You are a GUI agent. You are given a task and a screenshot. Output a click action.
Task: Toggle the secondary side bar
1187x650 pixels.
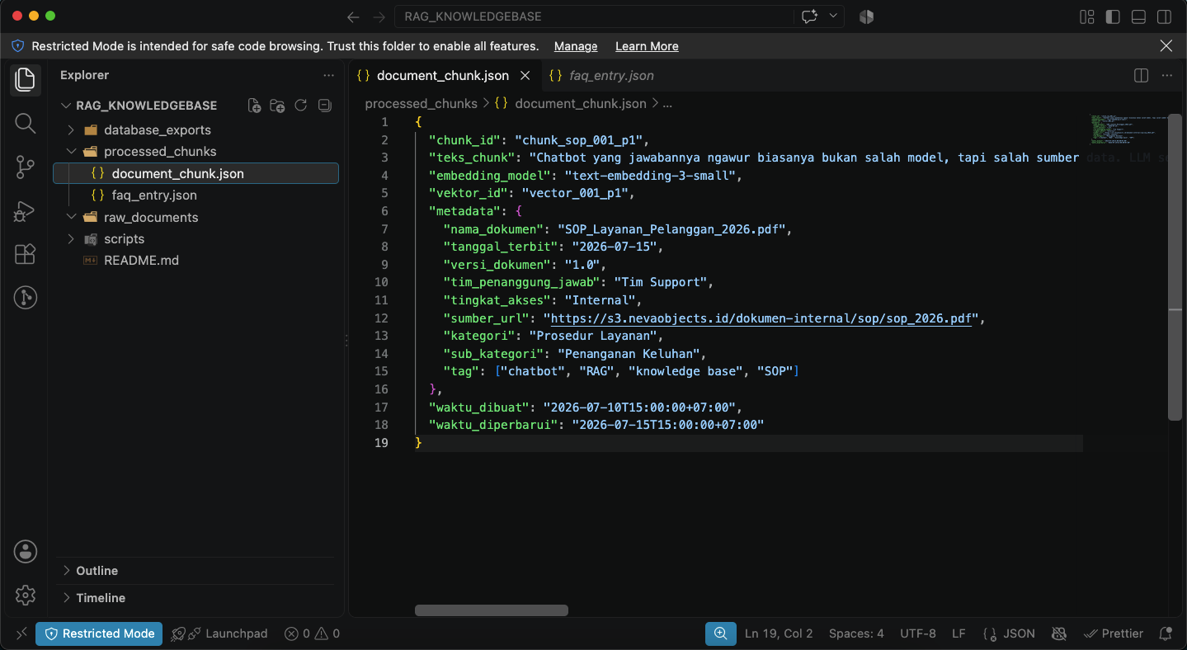point(1164,16)
